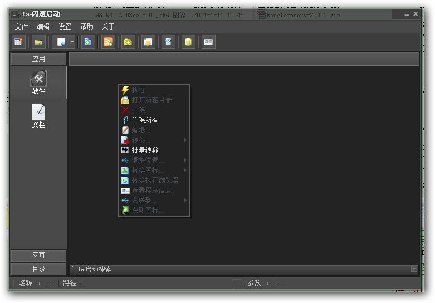Screen dimensions: 435x303
Task: Click the green 获取图标 icon
Action: click(x=125, y=211)
